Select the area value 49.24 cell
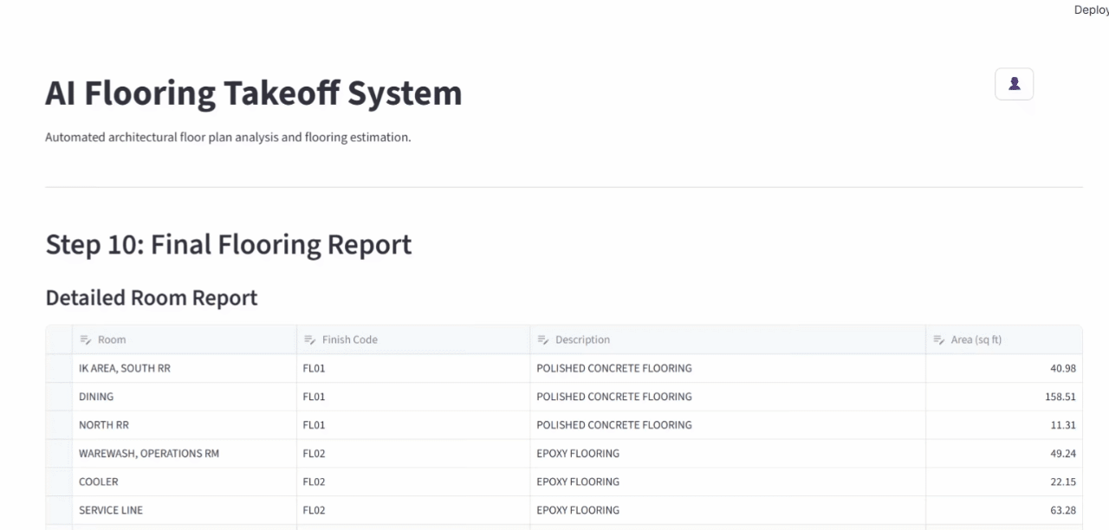Image resolution: width=1109 pixels, height=530 pixels. coord(1003,453)
